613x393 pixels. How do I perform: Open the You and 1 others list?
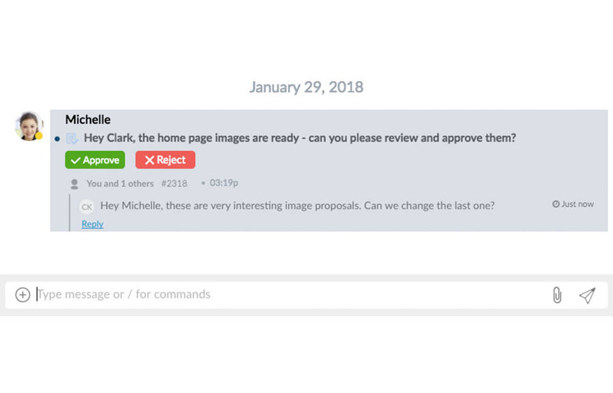click(x=120, y=184)
